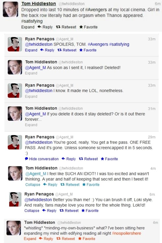The width and height of the screenshot is (162, 243).
Task: Retweet the 'SPOILERS, TOM' tweet
Action: 67,50
